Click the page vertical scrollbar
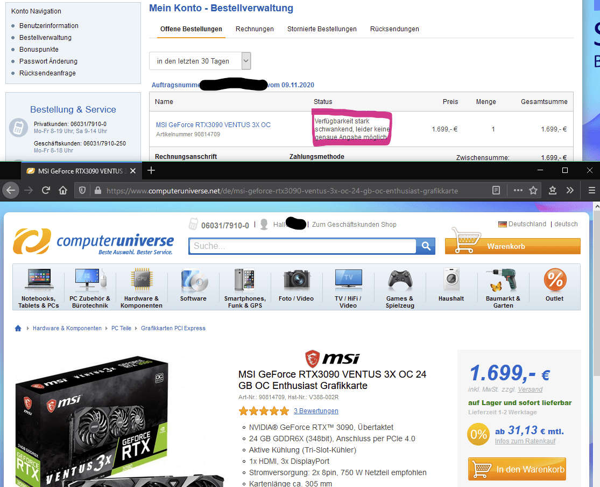Screen dimensions: 600x487 click(597, 293)
